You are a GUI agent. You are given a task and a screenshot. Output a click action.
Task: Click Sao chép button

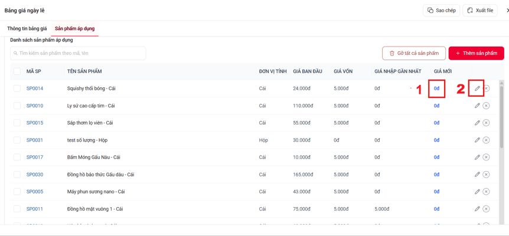pyautogui.click(x=442, y=11)
